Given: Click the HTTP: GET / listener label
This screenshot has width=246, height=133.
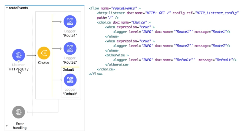Looking at the screenshot, I should pos(19,69).
